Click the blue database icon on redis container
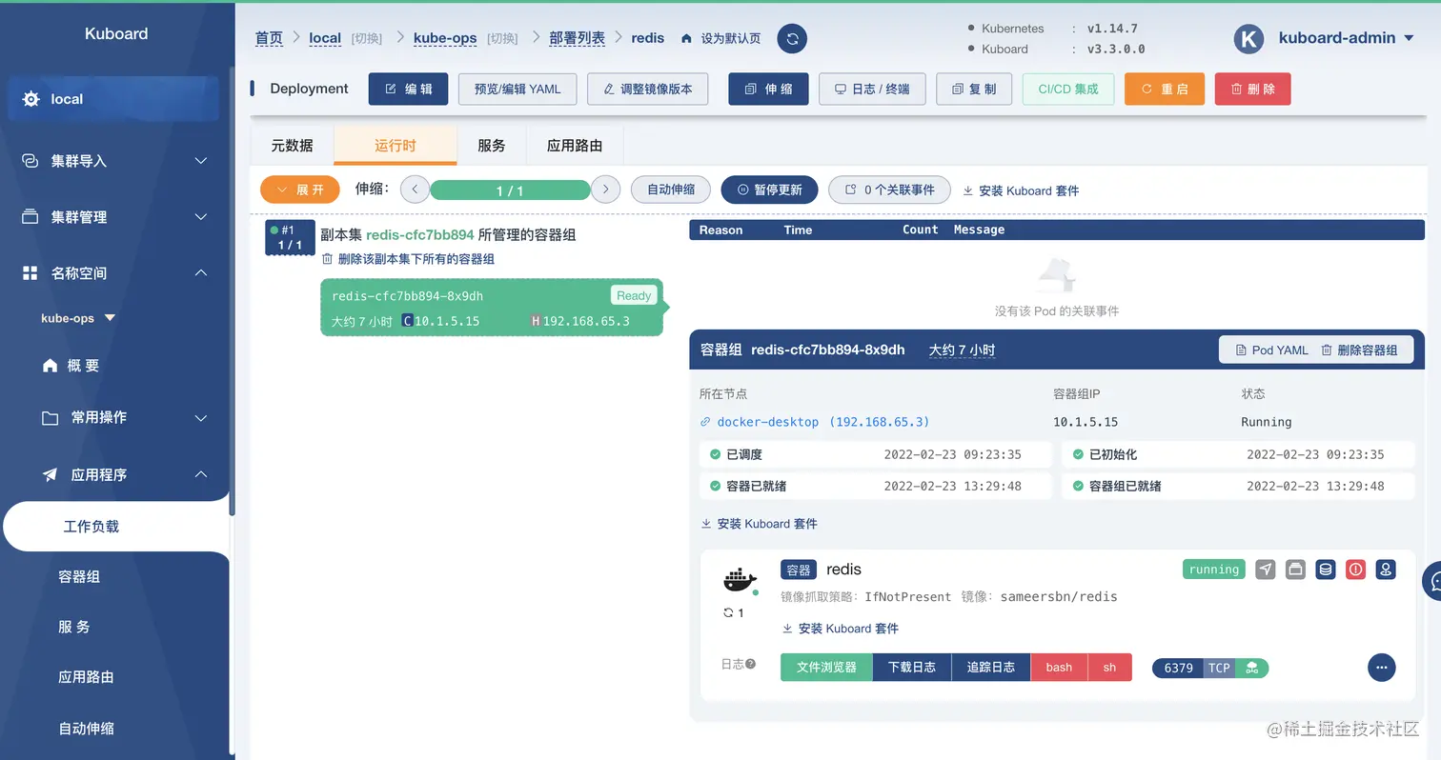The width and height of the screenshot is (1441, 760). [x=1326, y=570]
